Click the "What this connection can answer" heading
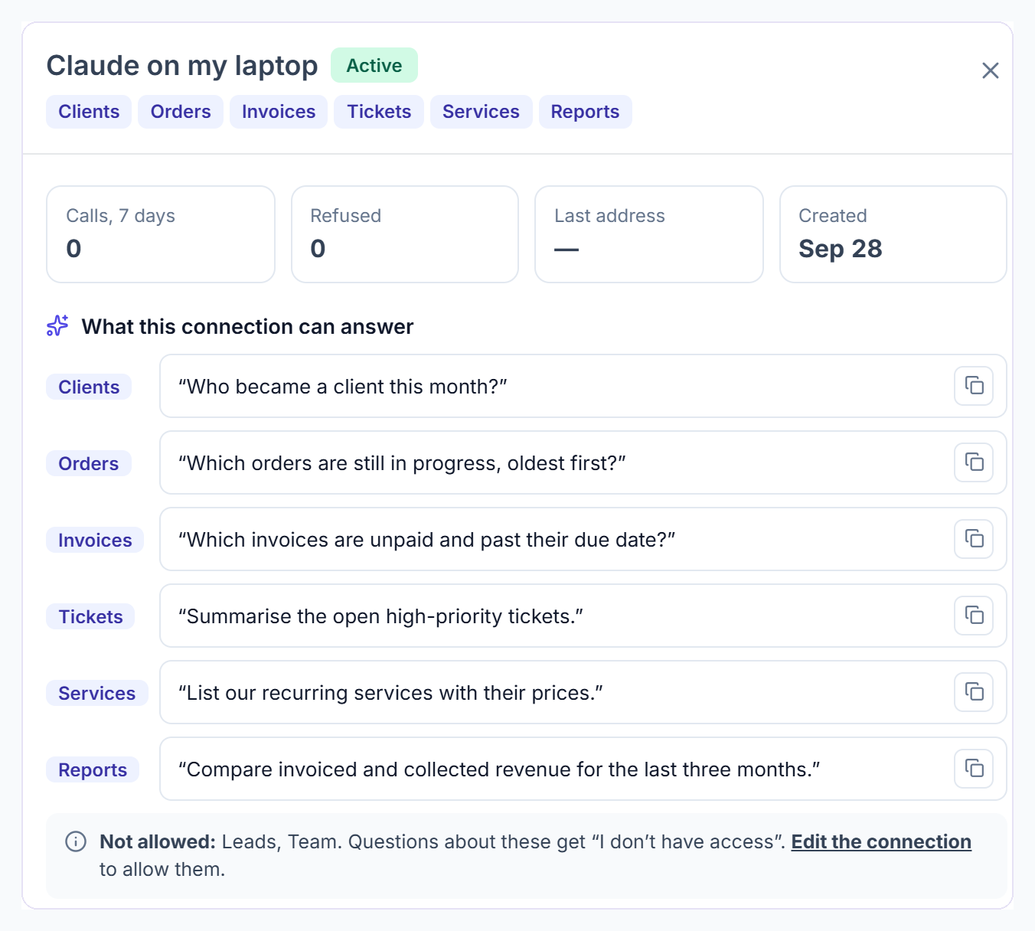The width and height of the screenshot is (1035, 931). (x=247, y=327)
